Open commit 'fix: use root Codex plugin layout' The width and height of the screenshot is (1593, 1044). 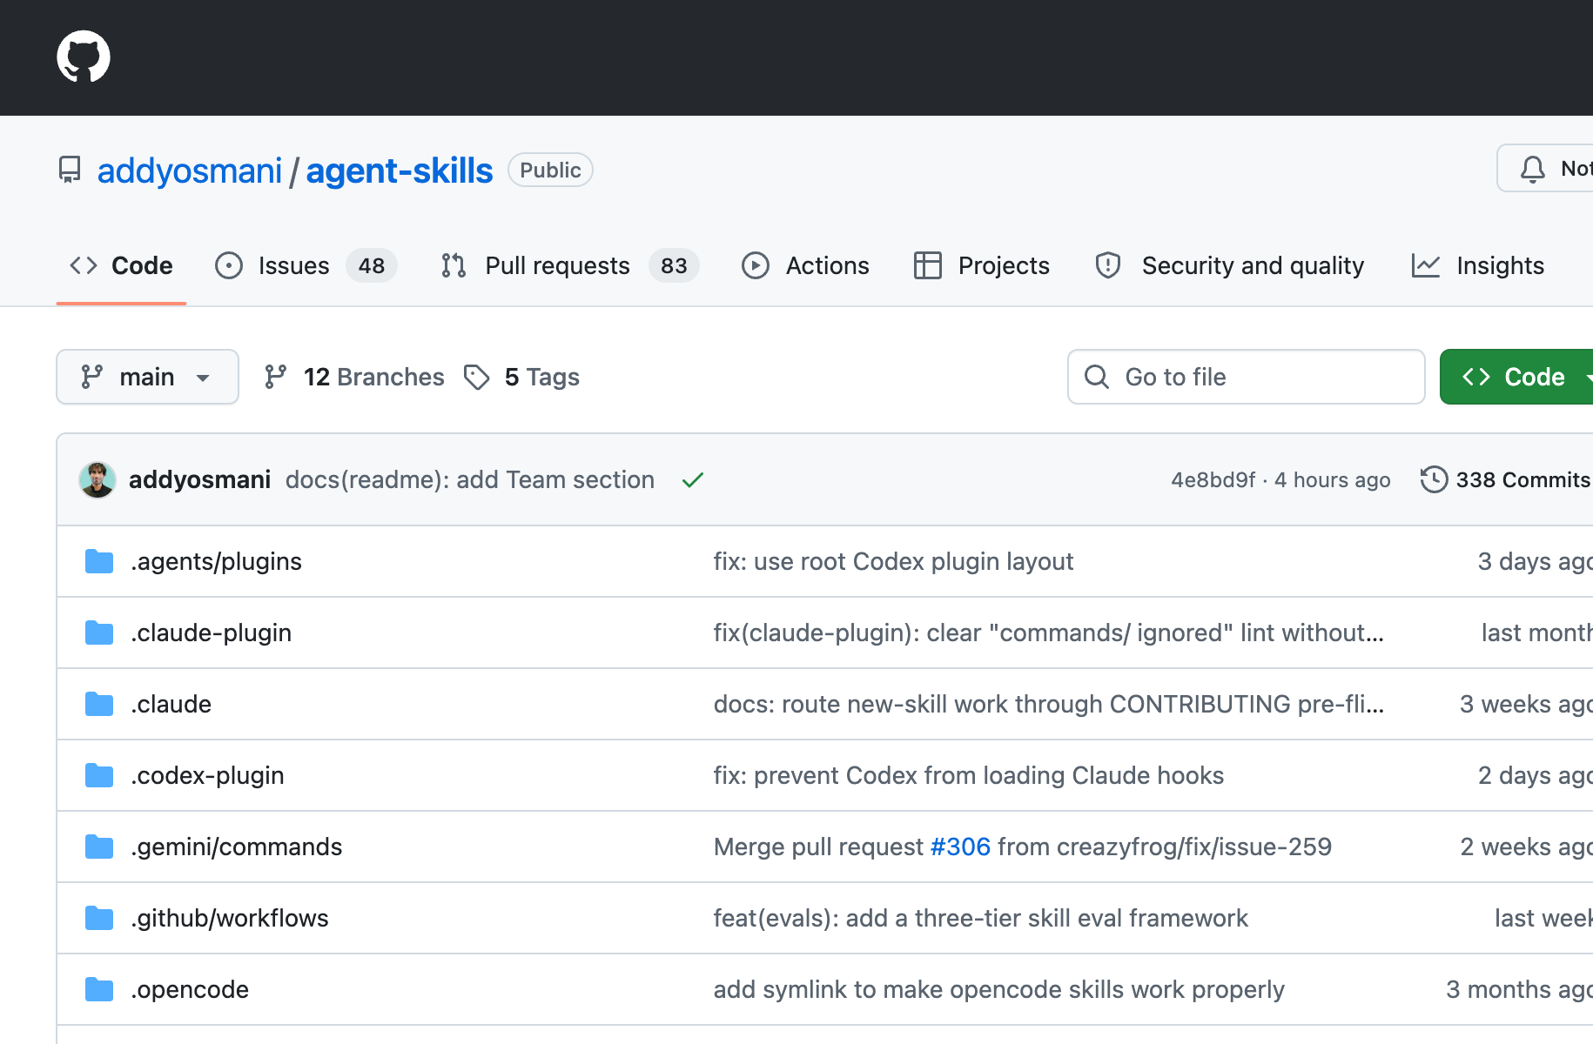tap(893, 561)
